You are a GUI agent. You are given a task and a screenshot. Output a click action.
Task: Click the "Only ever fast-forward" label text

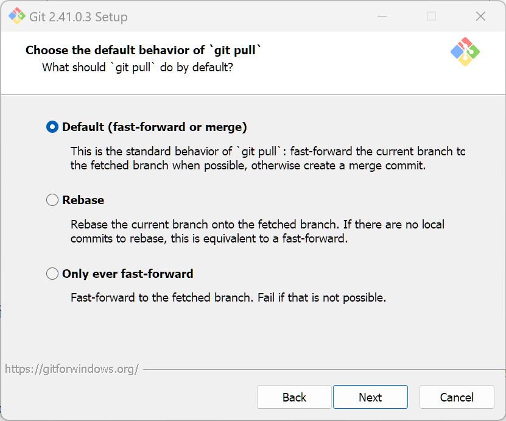128,274
